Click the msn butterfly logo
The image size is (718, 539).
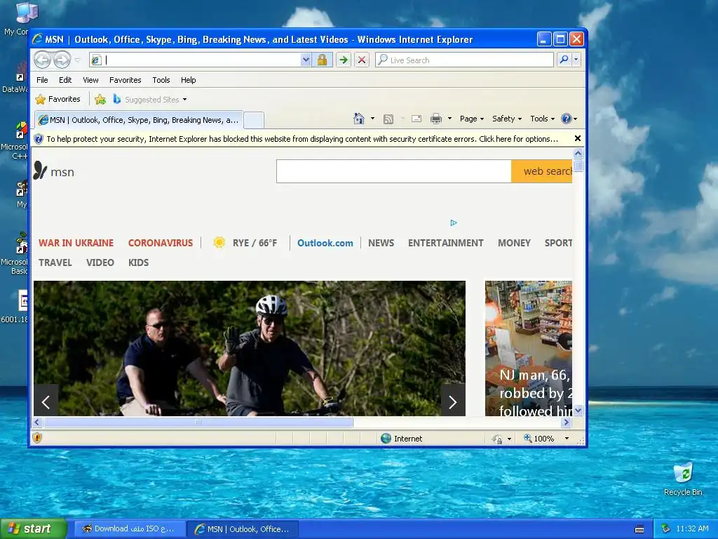pyautogui.click(x=53, y=171)
